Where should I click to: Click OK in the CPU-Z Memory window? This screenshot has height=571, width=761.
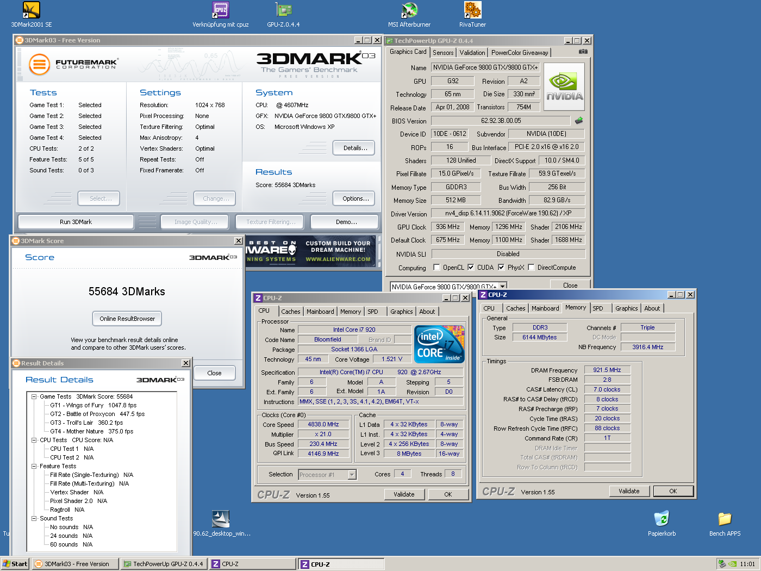point(673,491)
